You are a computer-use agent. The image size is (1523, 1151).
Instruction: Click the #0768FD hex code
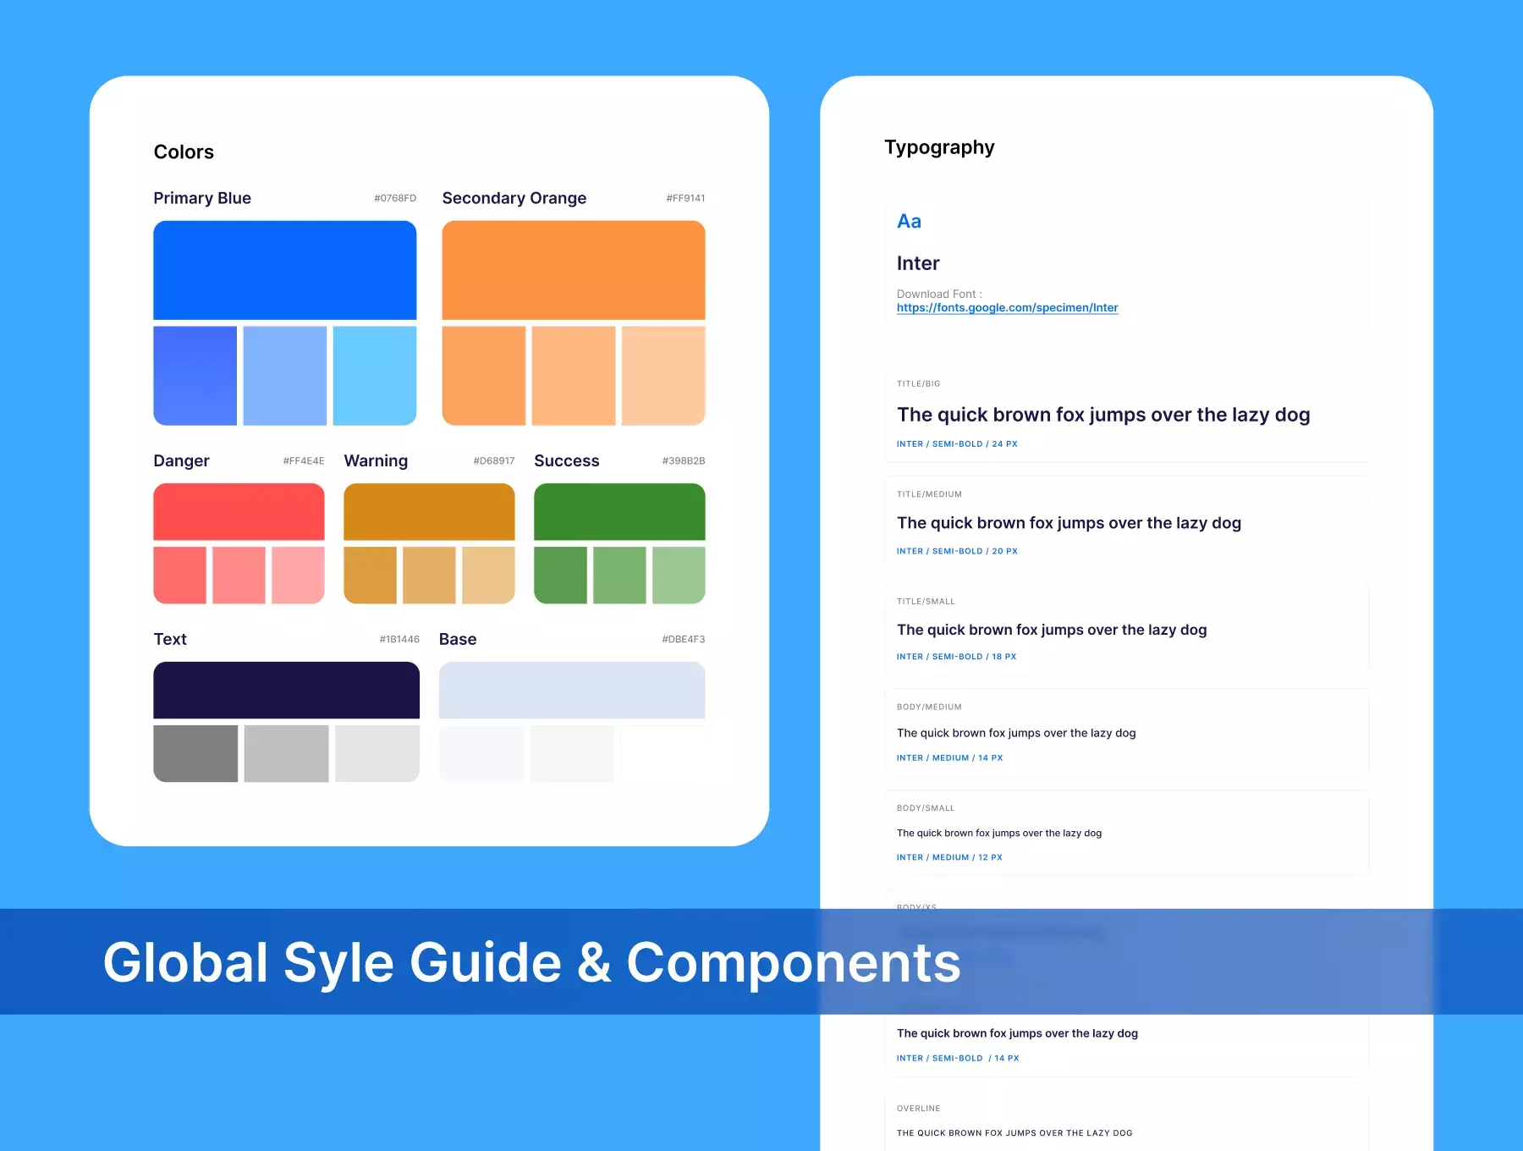[x=395, y=198]
